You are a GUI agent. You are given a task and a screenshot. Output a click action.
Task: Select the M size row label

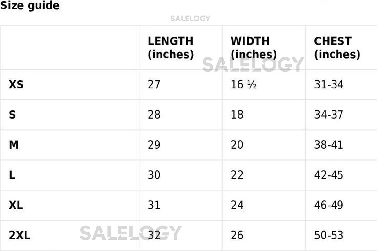[14, 145]
